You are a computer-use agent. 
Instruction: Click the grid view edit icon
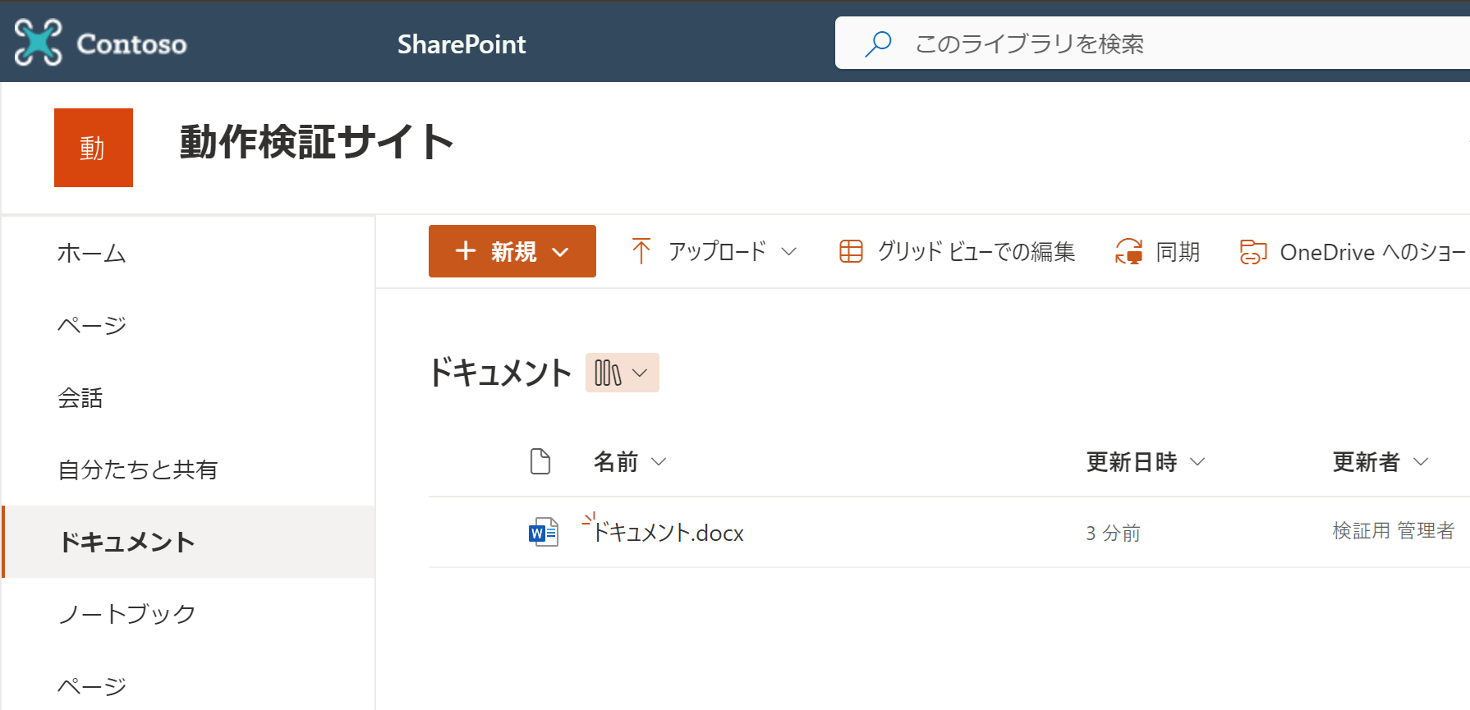pyautogui.click(x=851, y=251)
